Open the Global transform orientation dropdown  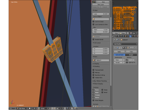(44, 108)
